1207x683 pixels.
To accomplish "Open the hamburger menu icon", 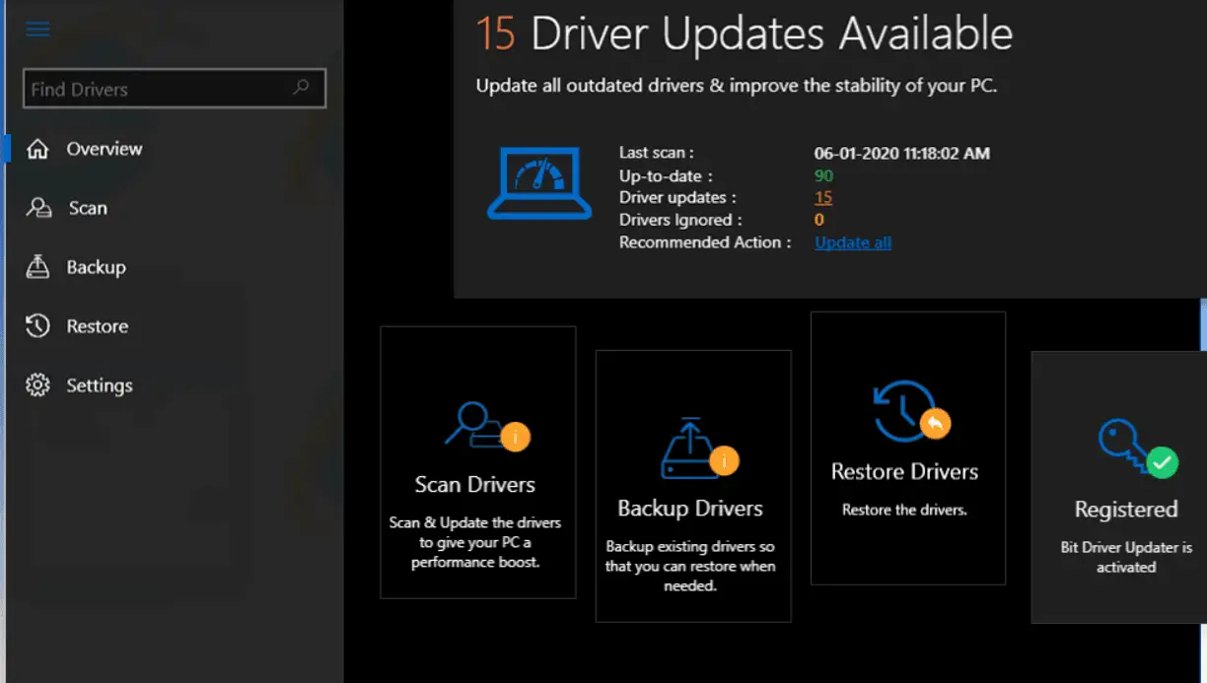I will 37,29.
